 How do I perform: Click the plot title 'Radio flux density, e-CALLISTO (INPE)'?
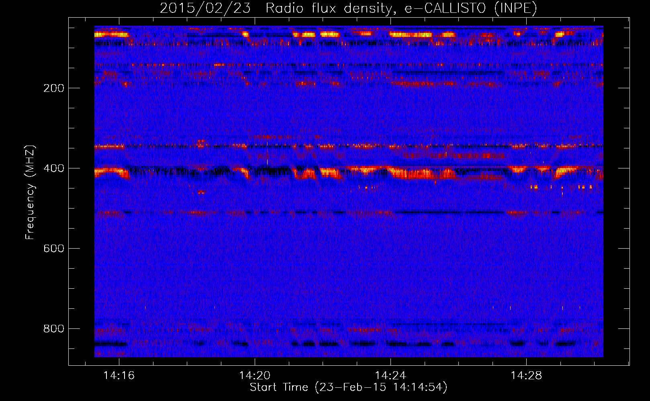(401, 8)
